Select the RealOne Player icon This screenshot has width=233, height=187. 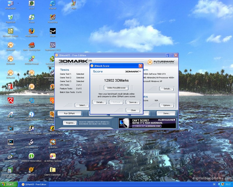click(x=31, y=116)
